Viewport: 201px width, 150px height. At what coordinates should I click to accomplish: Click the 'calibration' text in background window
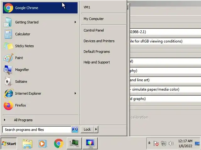pos(139,117)
